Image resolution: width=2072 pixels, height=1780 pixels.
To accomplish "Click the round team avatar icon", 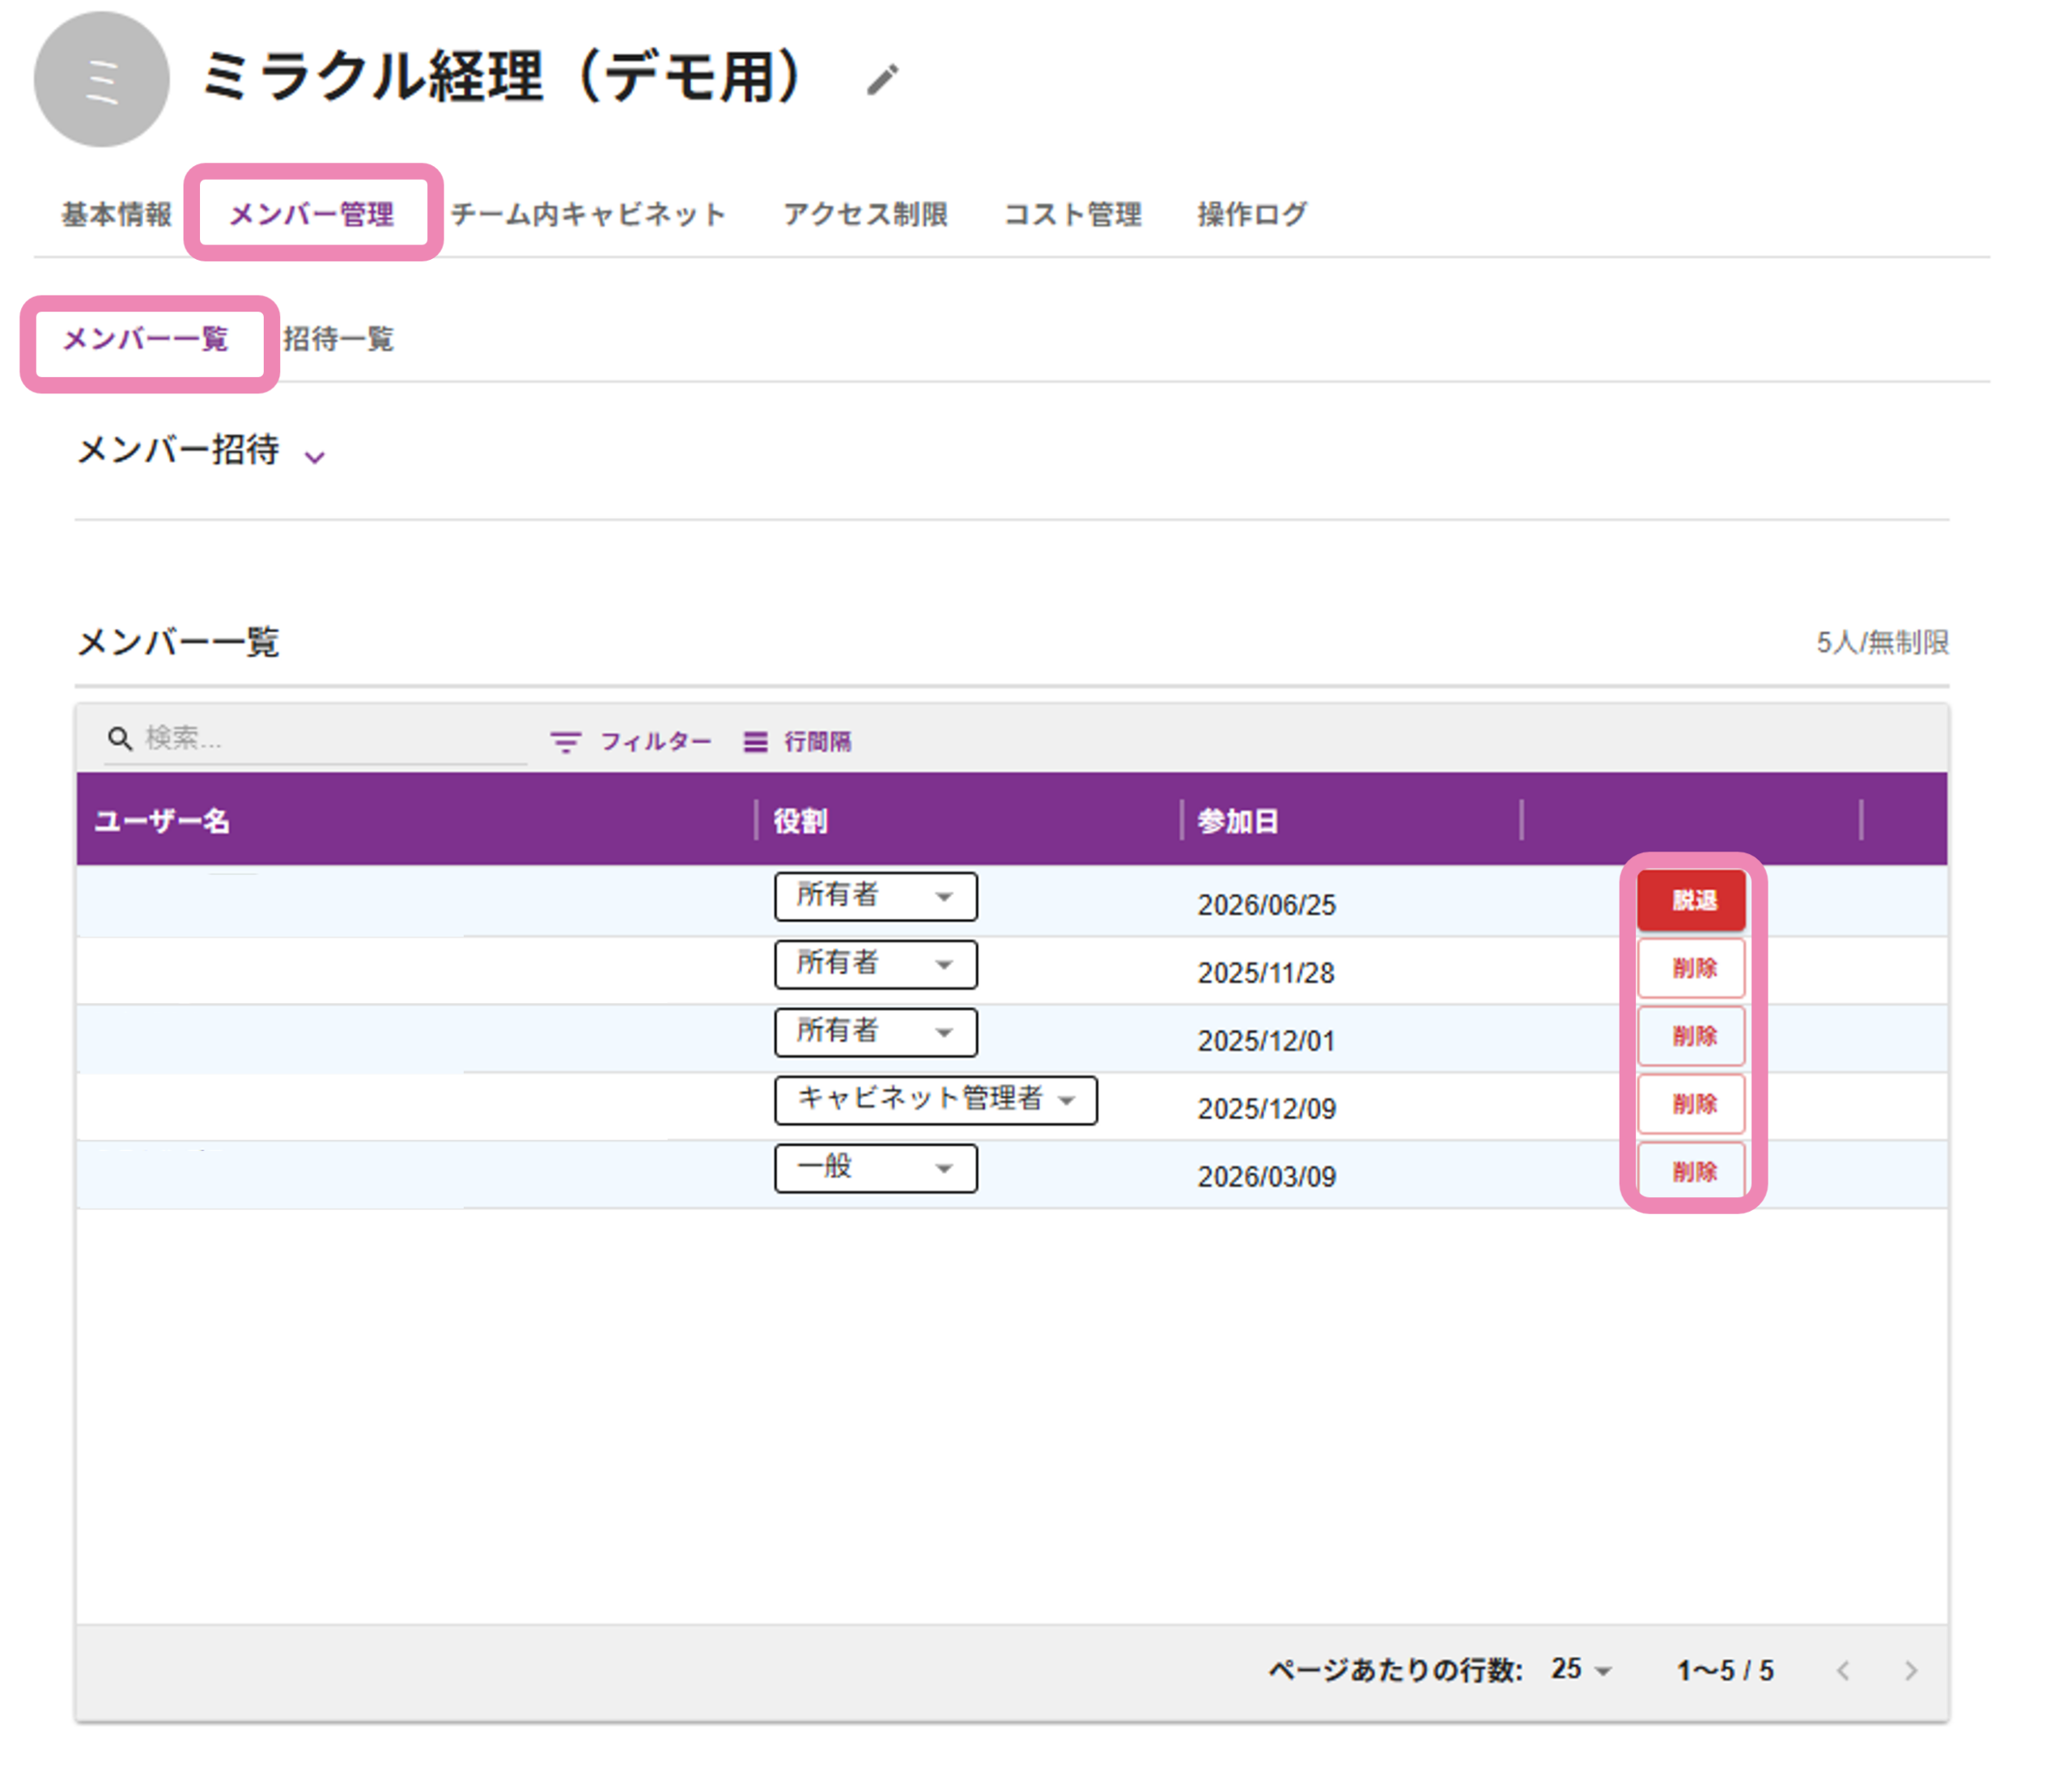I will (x=101, y=80).
